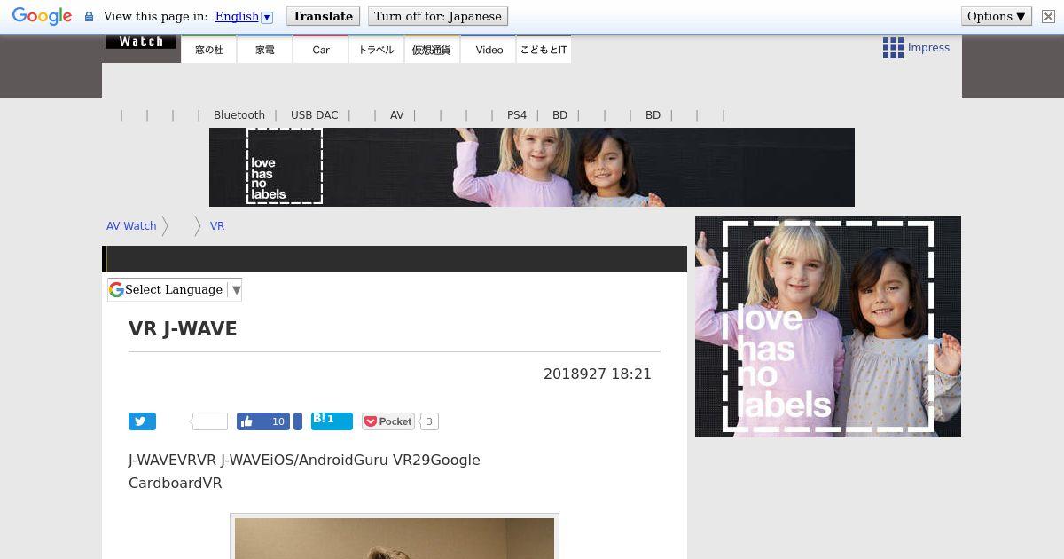Click the Facebook like button showing 10
This screenshot has height=559, width=1064.
coord(263,421)
